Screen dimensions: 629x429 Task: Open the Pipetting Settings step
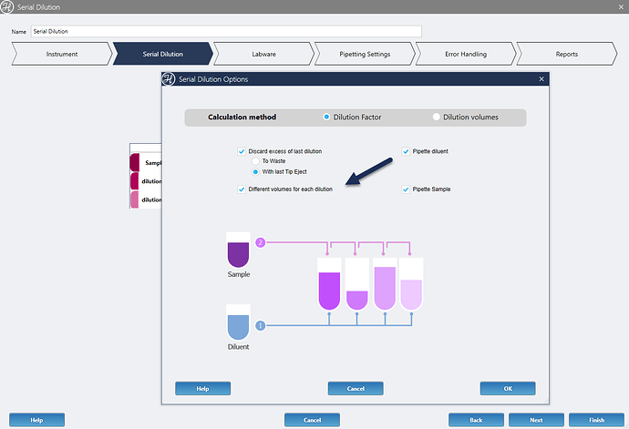click(364, 54)
